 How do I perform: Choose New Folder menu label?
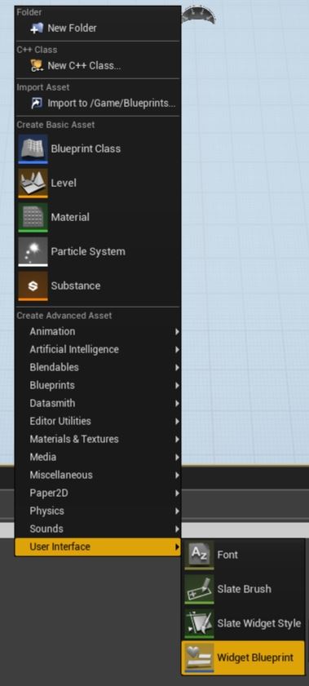tap(72, 28)
